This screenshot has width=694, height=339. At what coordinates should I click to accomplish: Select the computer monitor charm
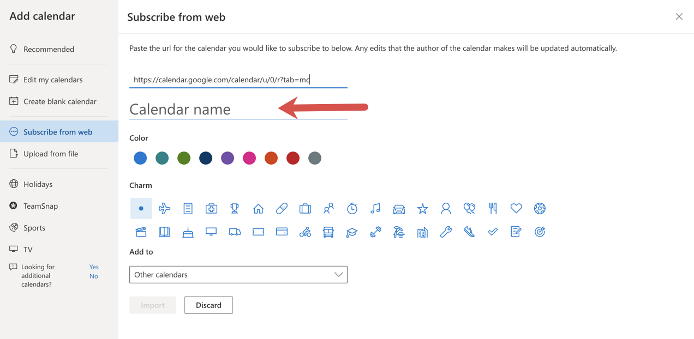tap(211, 232)
